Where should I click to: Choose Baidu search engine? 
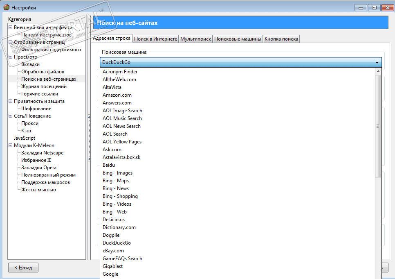click(x=238, y=165)
